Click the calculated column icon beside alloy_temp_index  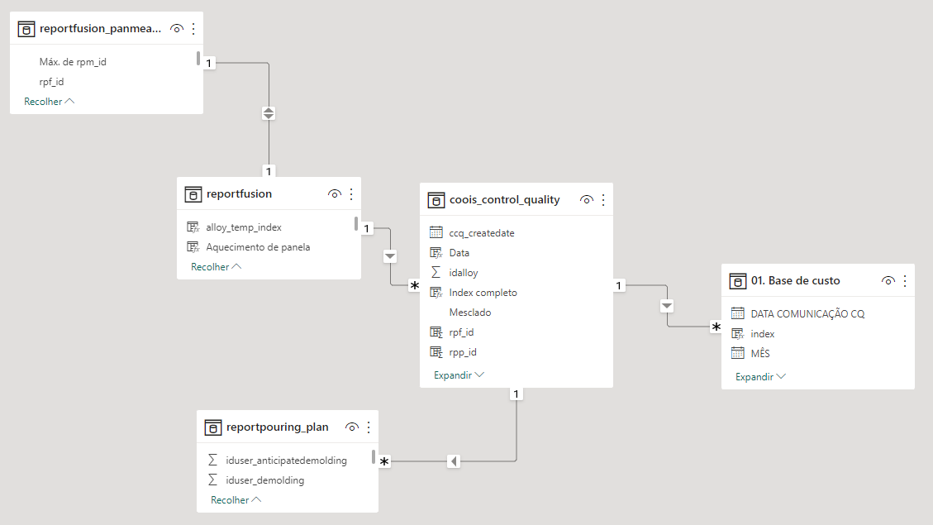(x=193, y=227)
